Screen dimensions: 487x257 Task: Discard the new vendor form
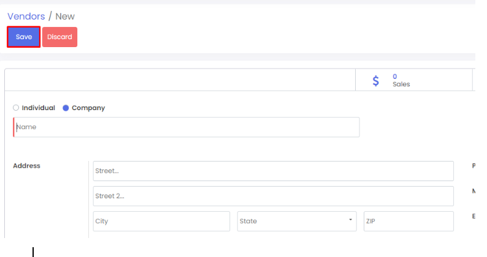(x=59, y=37)
